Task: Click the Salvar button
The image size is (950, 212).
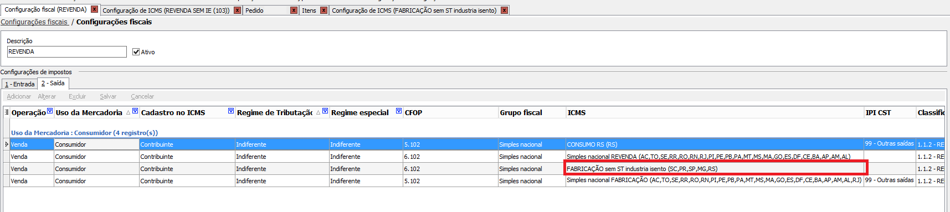Action: click(108, 96)
